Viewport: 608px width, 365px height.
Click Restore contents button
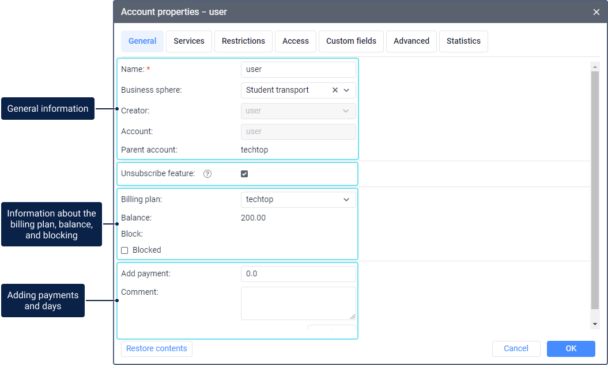157,348
